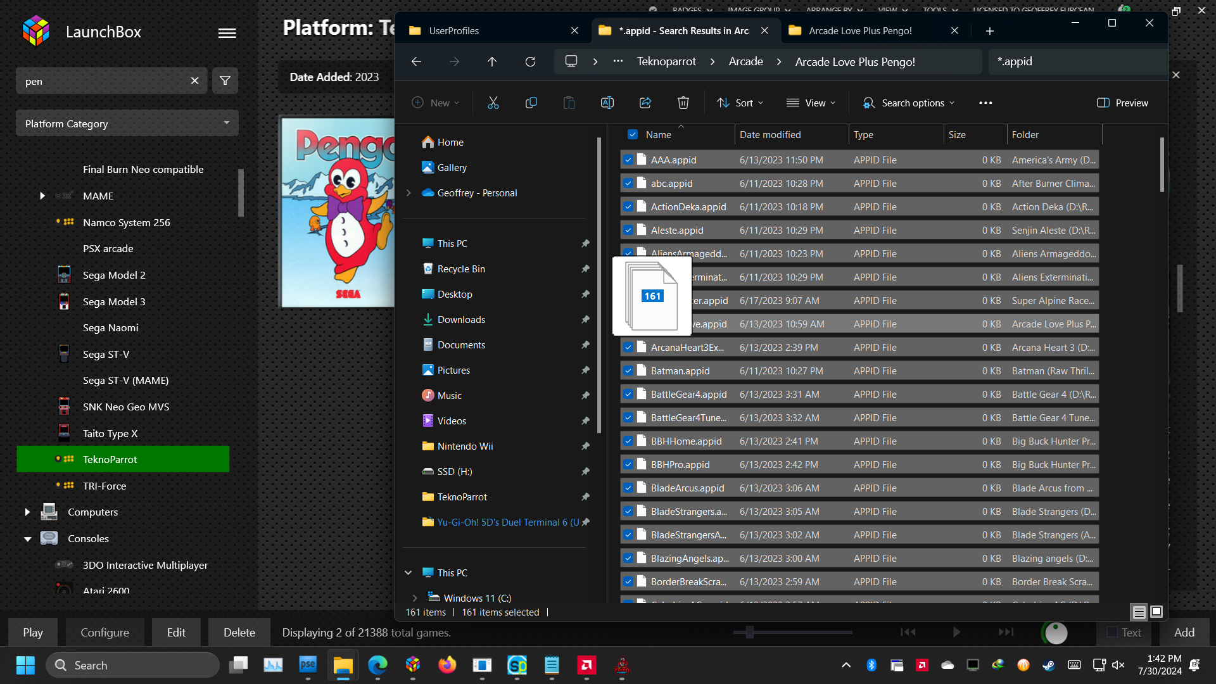1216x684 pixels.
Task: Open File Explorer from the taskbar
Action: pyautogui.click(x=343, y=665)
